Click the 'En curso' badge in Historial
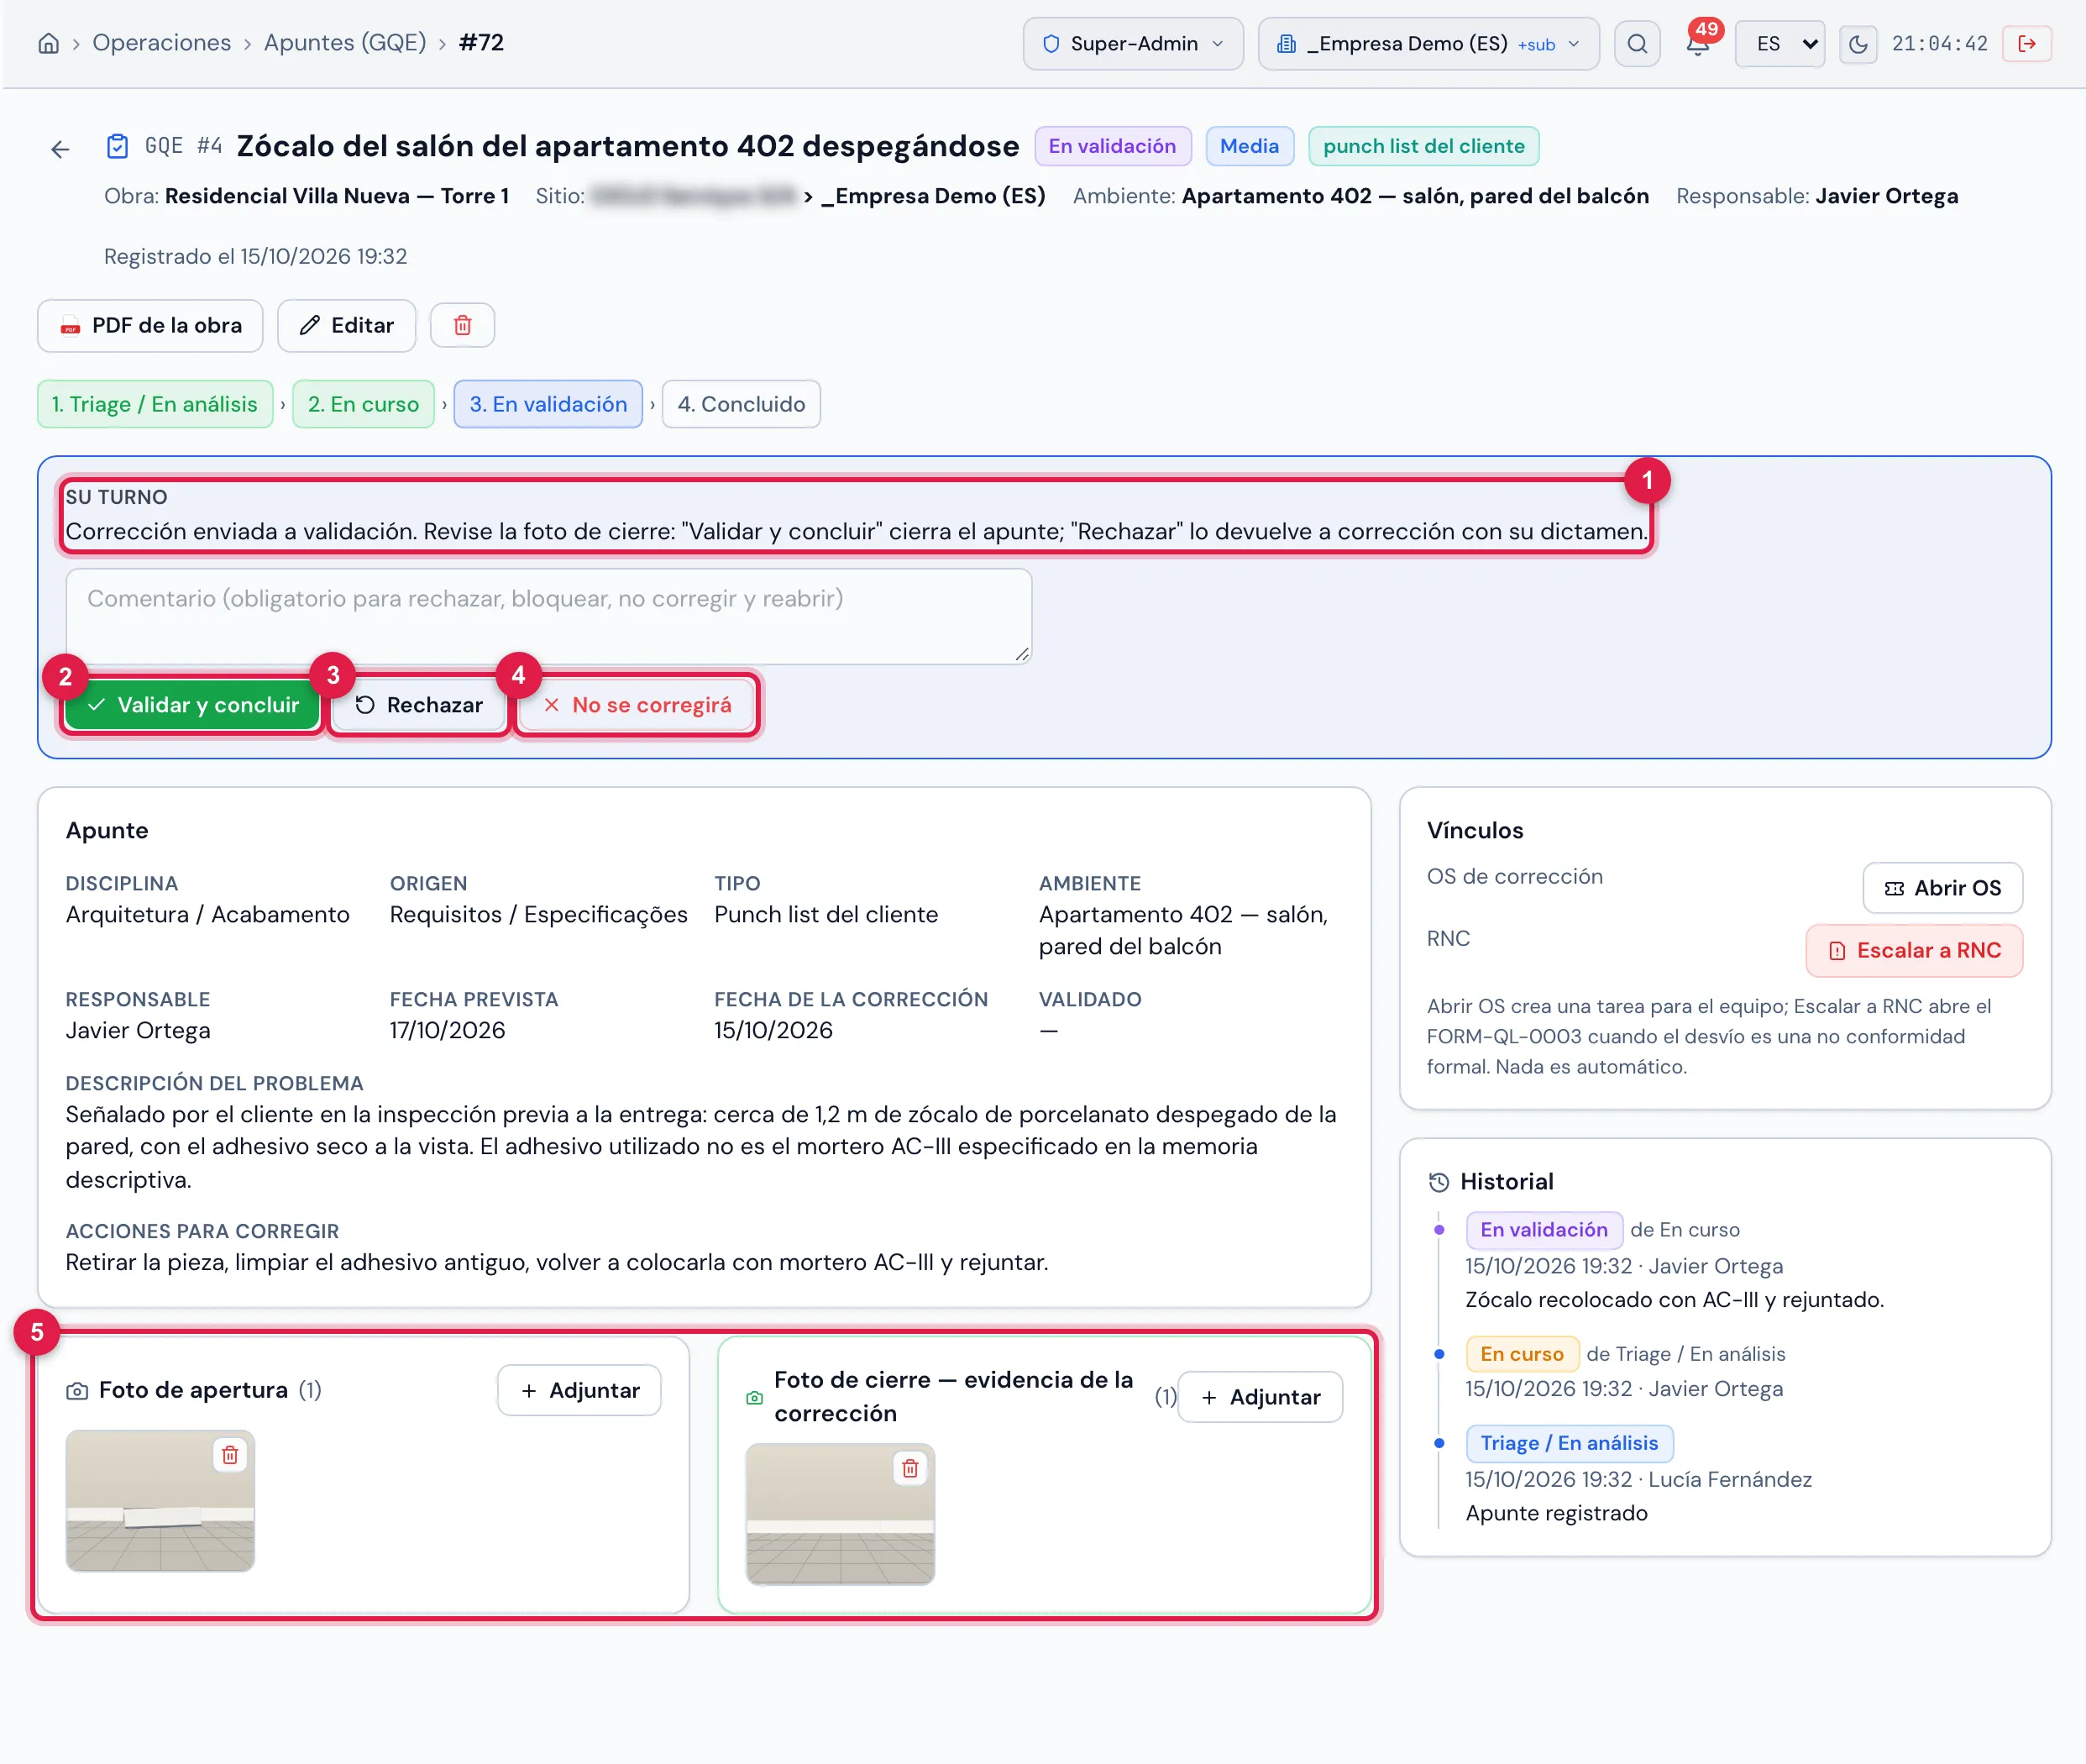The width and height of the screenshot is (2086, 1764). (x=1522, y=1354)
